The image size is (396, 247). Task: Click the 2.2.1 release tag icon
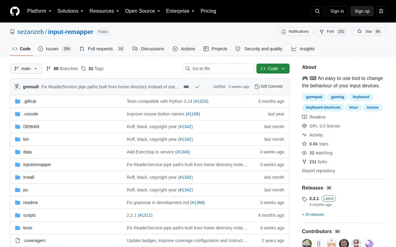[304, 199]
